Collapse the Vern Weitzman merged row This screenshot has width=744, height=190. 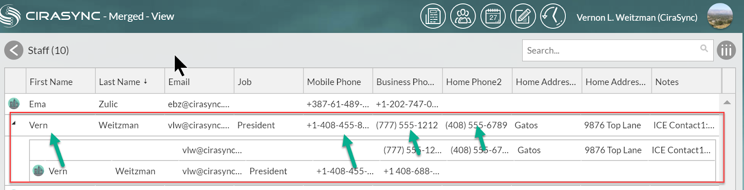tap(13, 123)
